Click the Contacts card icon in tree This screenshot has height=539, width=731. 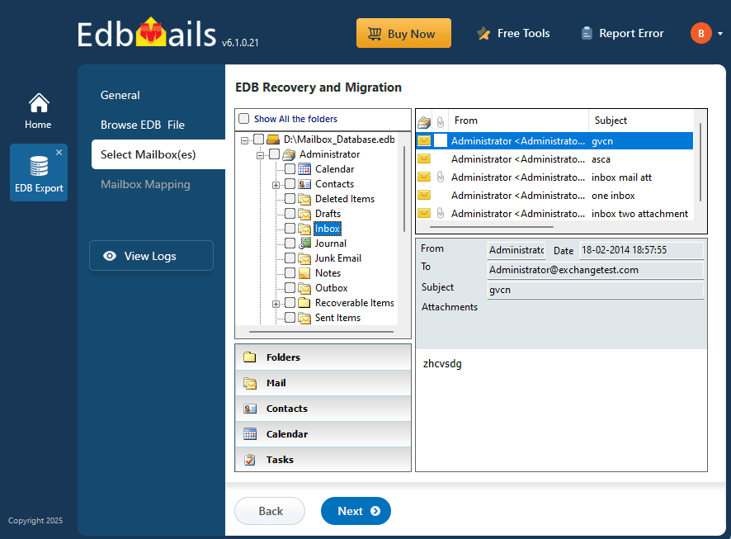pos(304,184)
